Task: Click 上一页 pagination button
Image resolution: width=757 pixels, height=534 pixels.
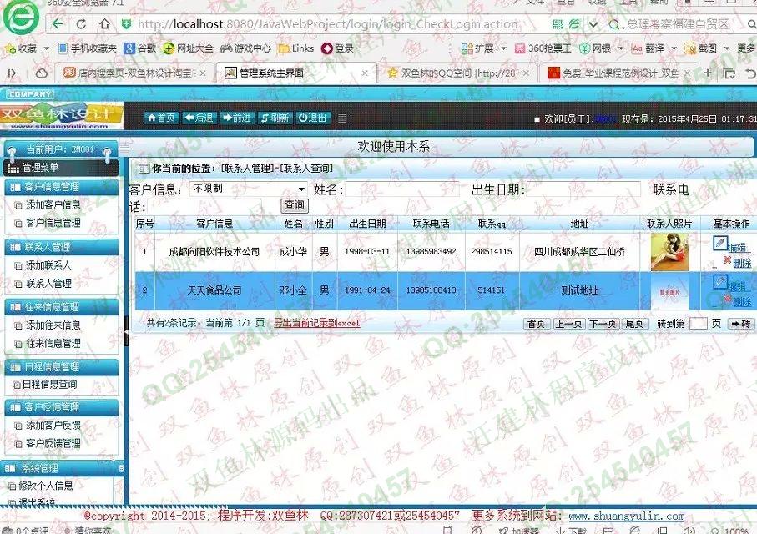Action: click(x=568, y=324)
